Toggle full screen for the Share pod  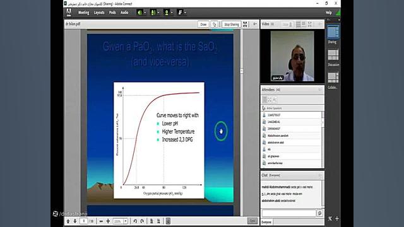click(245, 24)
